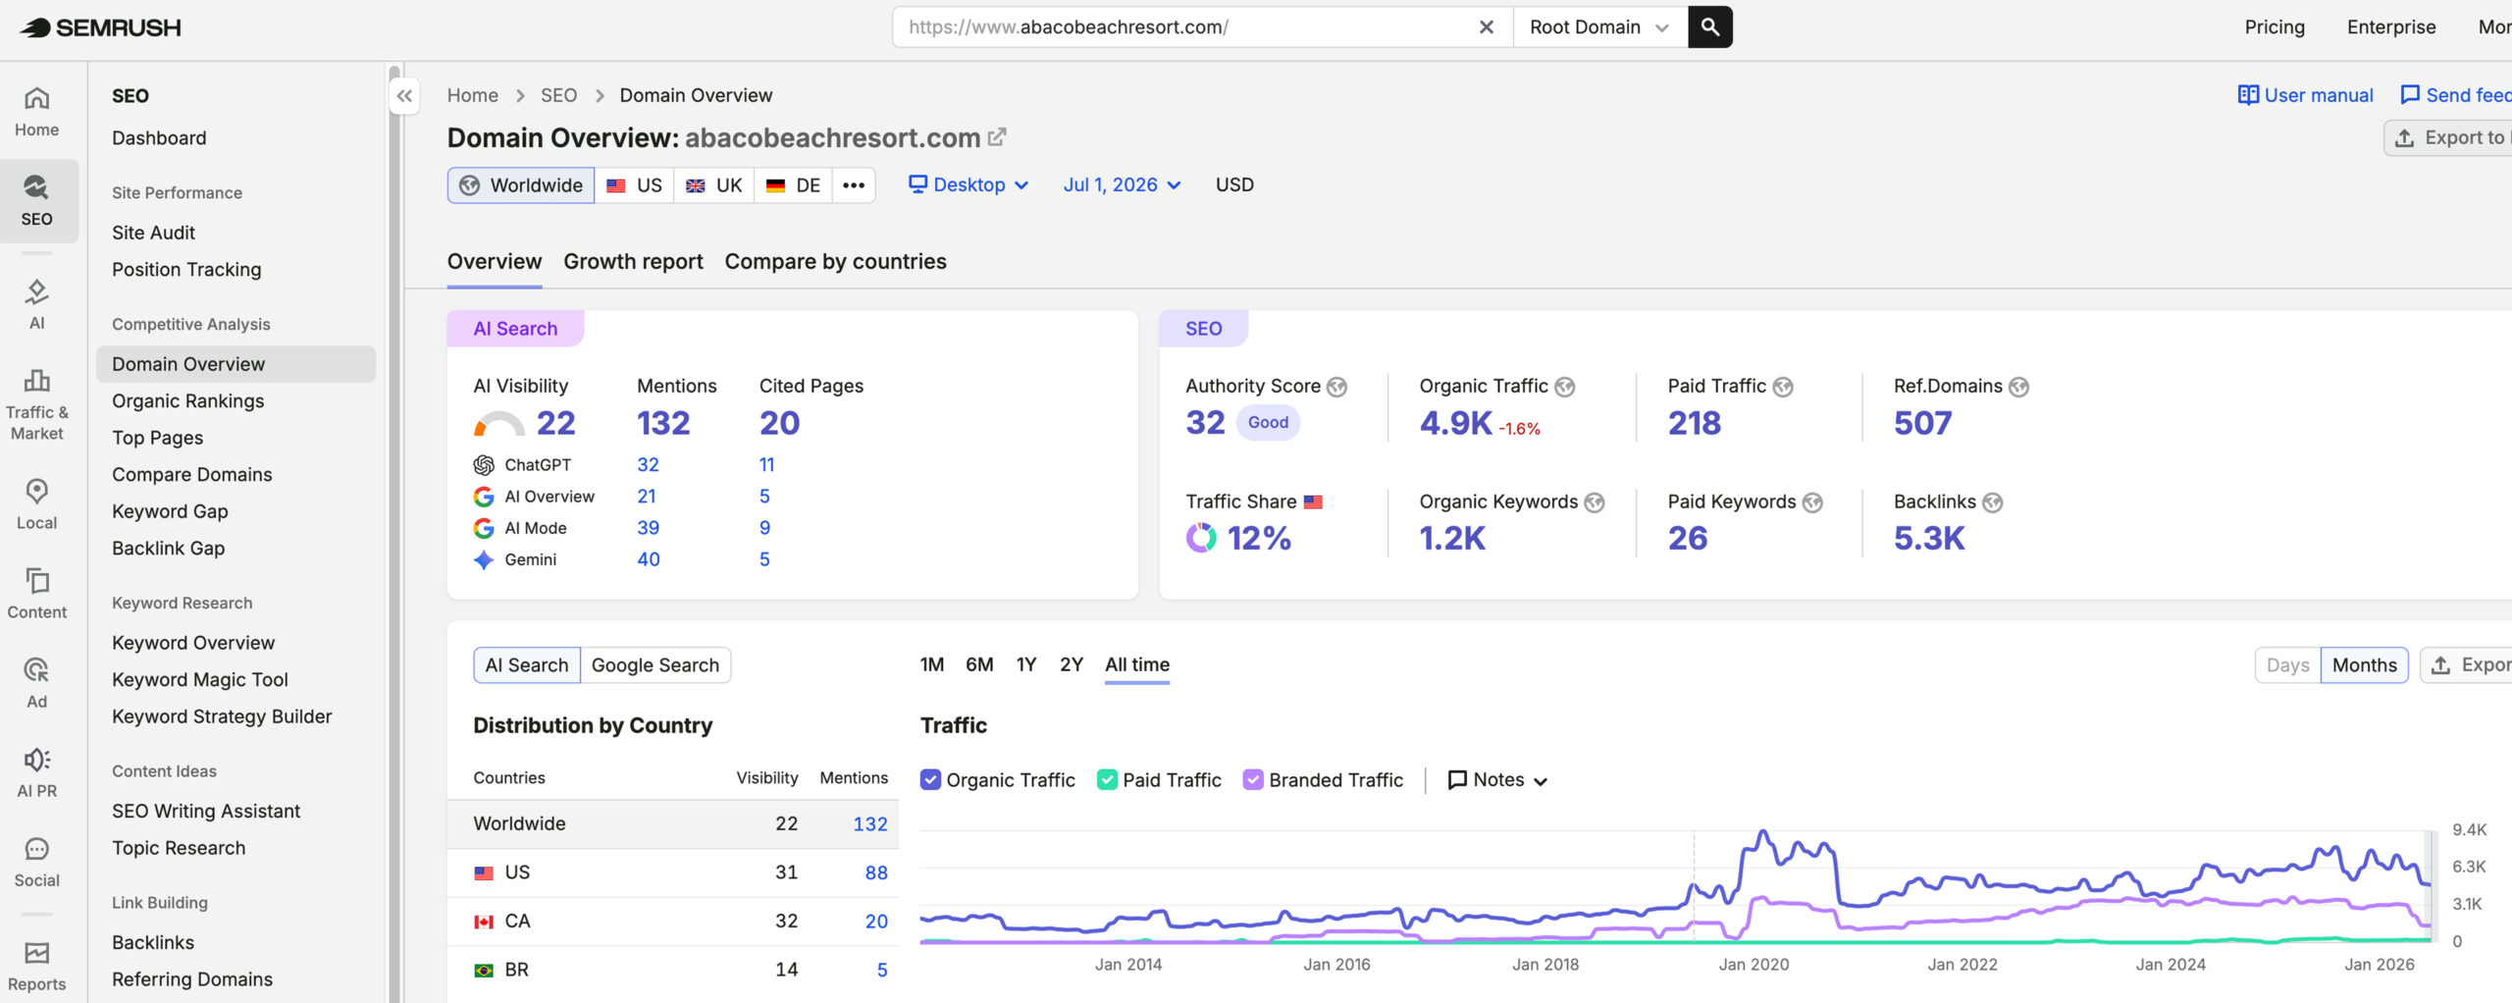Select the Worldwide database

(521, 185)
